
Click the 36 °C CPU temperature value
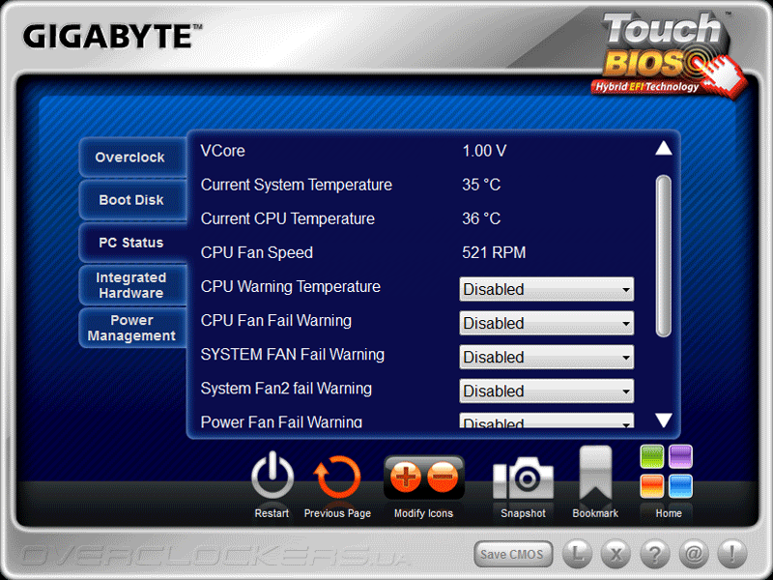click(x=481, y=218)
